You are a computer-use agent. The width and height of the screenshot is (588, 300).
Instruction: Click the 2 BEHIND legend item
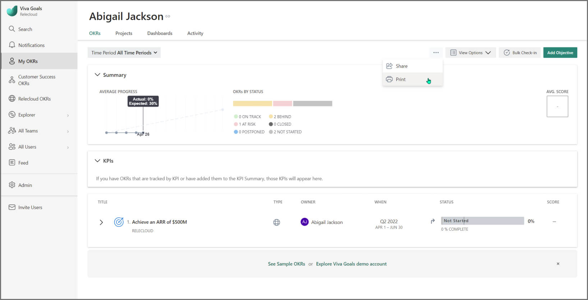(x=280, y=117)
